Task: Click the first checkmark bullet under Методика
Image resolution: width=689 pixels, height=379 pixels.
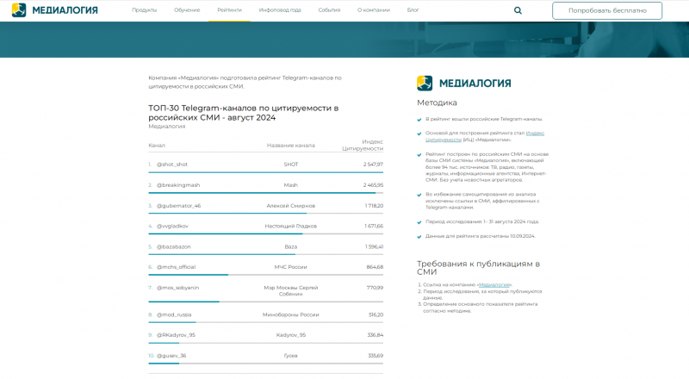Action: click(x=419, y=119)
